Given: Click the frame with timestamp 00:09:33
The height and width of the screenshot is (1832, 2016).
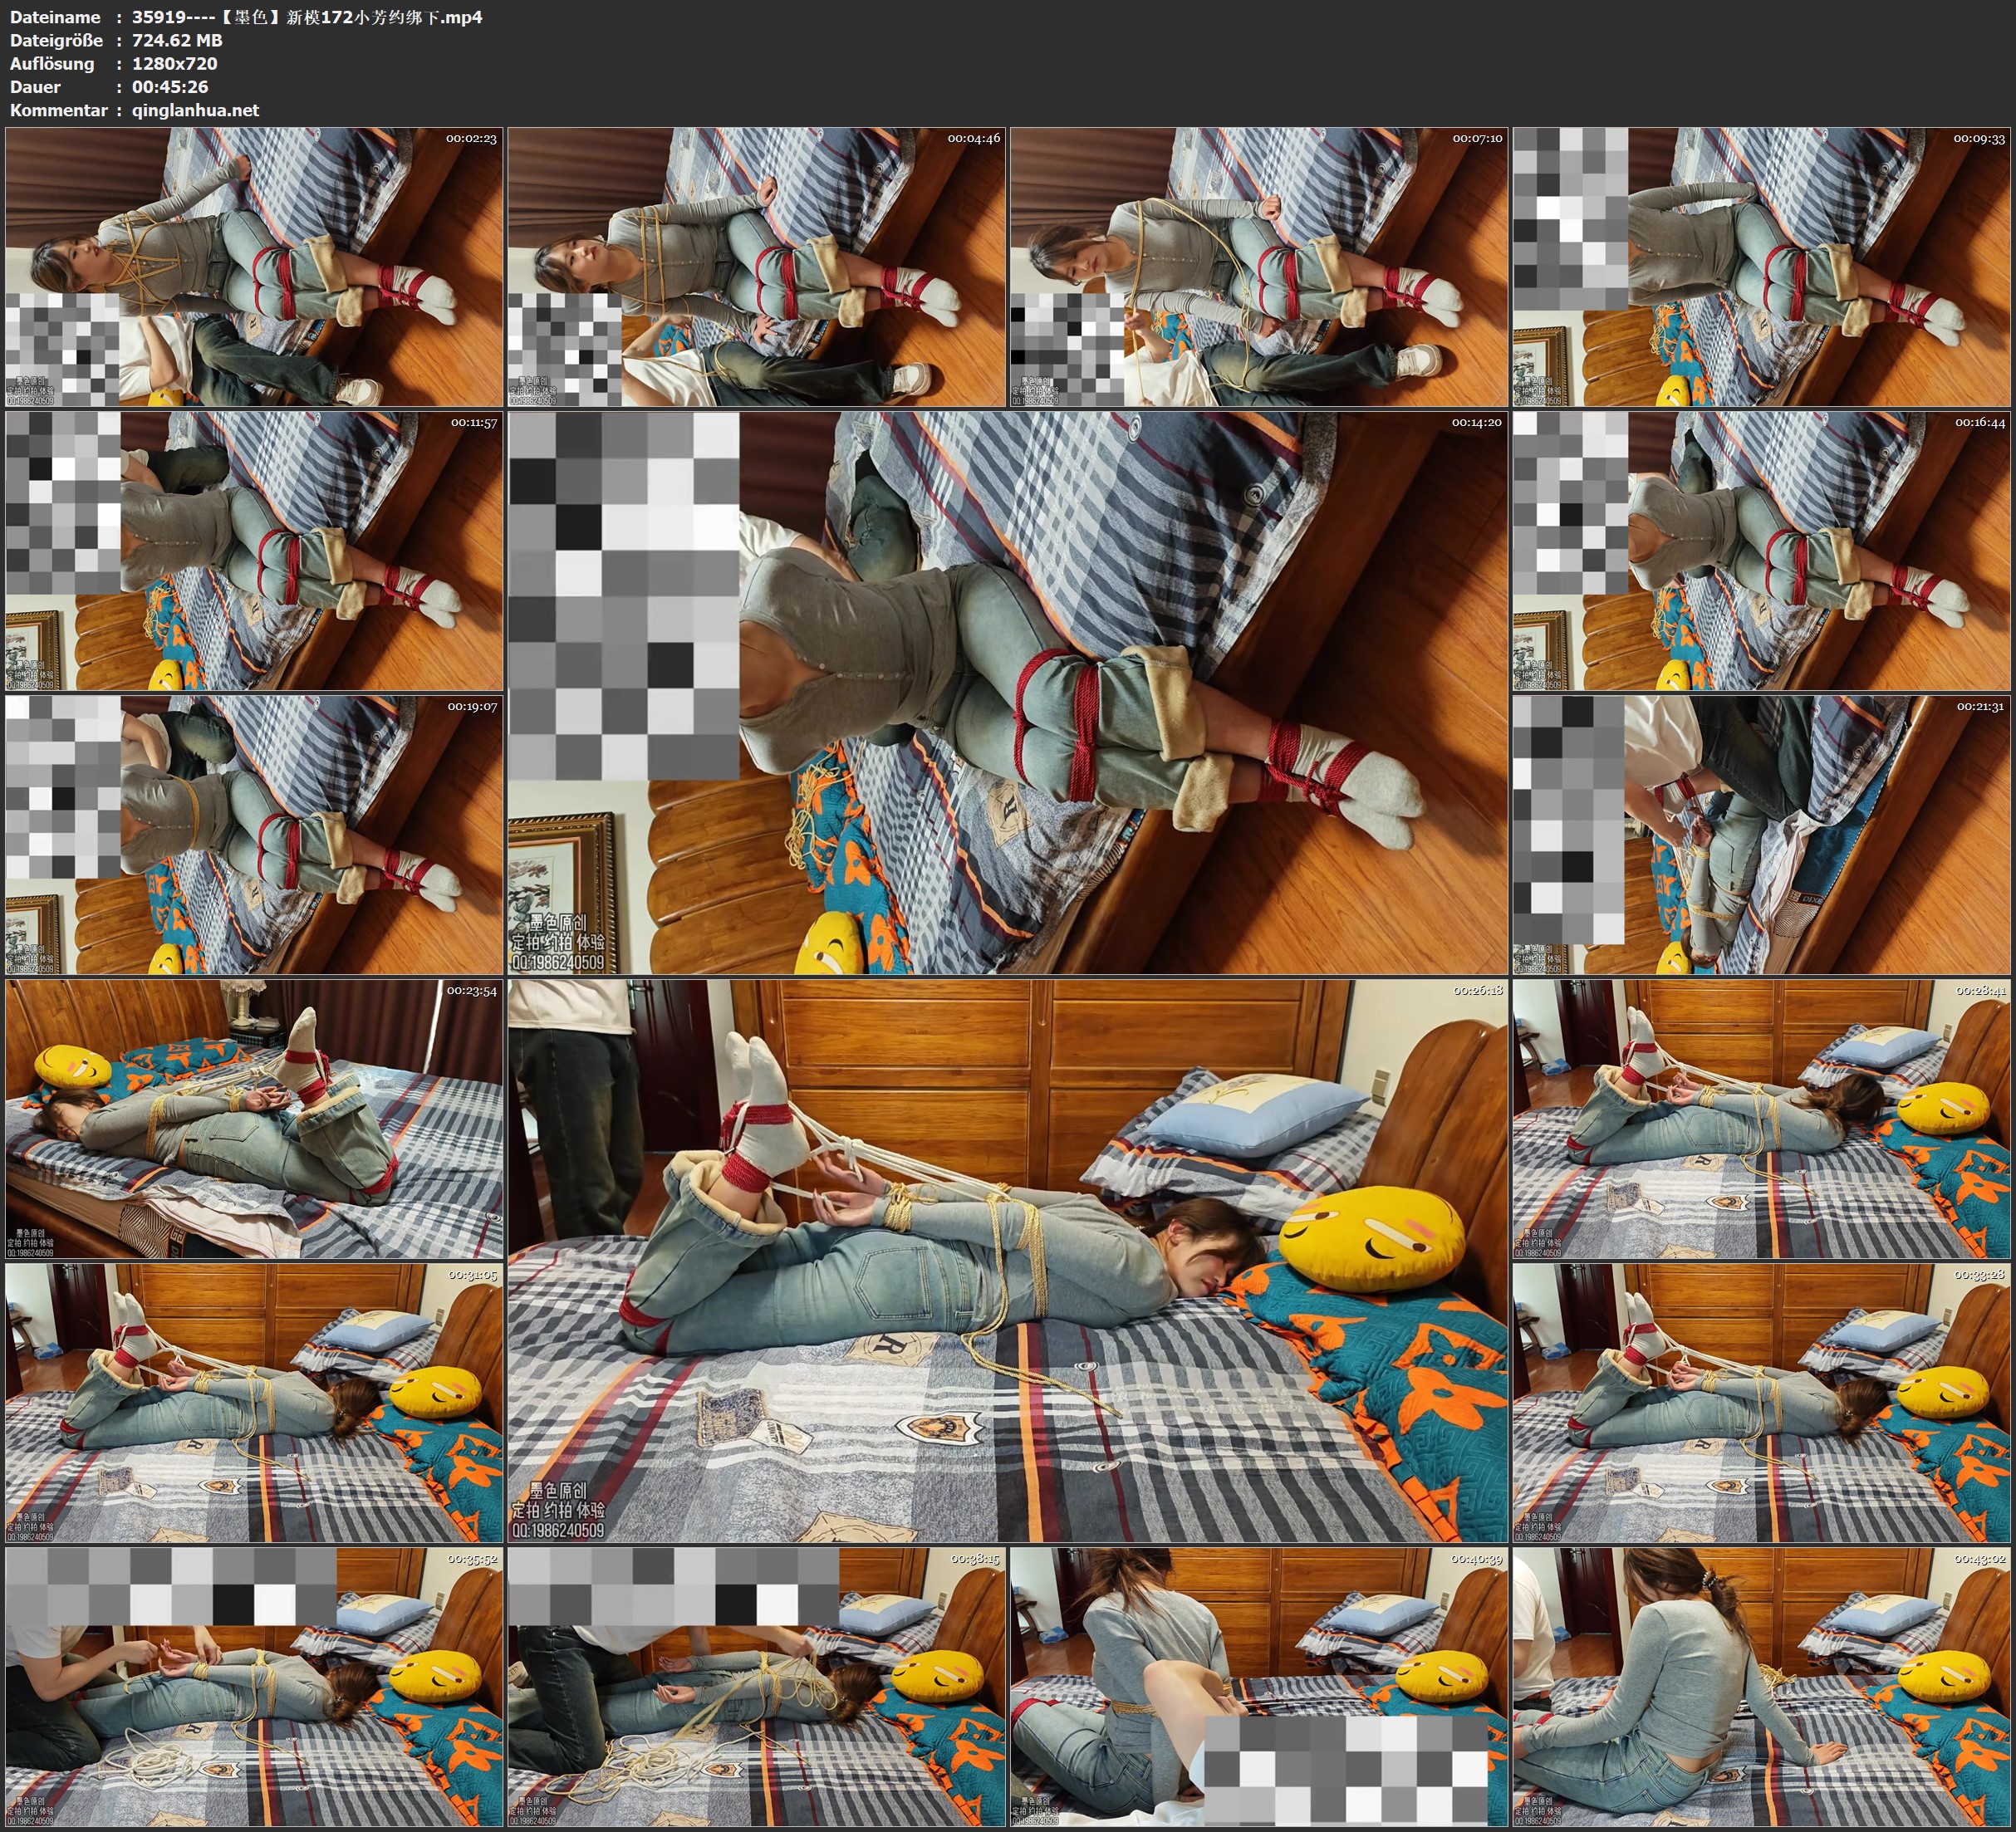Looking at the screenshot, I should pos(1762,267).
